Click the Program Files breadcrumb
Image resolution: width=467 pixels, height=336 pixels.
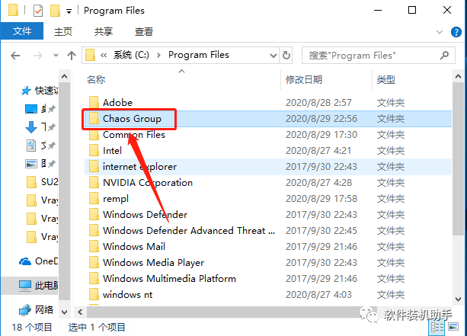(199, 55)
